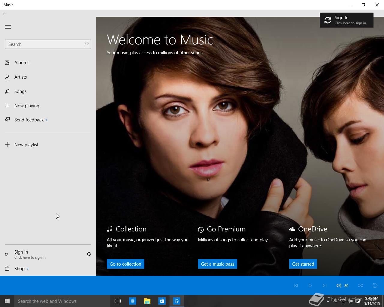Click Get a music pass button

coord(217,264)
